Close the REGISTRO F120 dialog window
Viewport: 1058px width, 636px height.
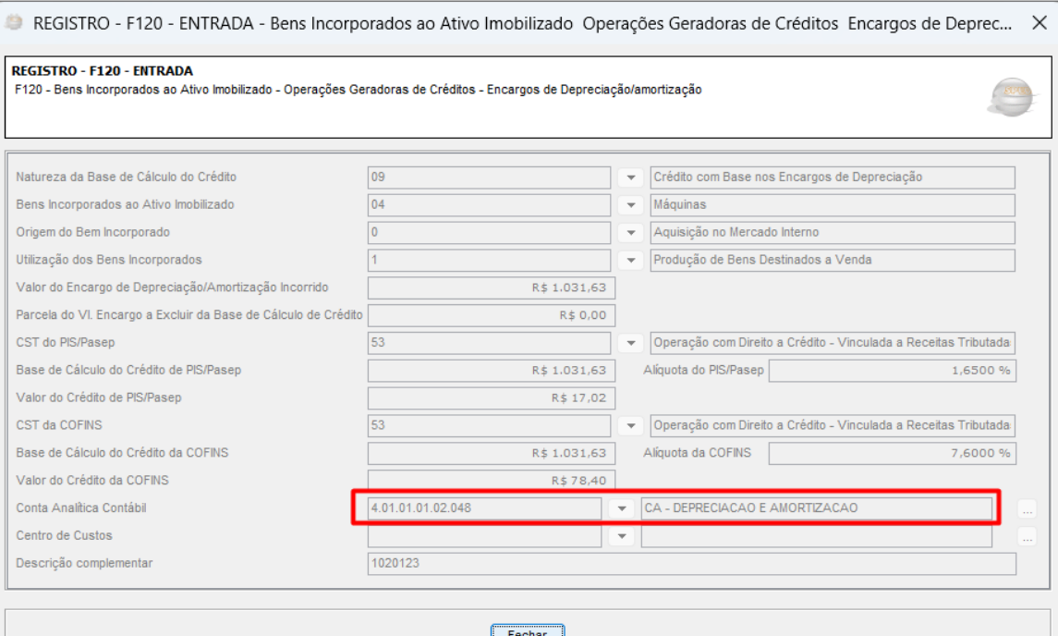tap(1040, 23)
